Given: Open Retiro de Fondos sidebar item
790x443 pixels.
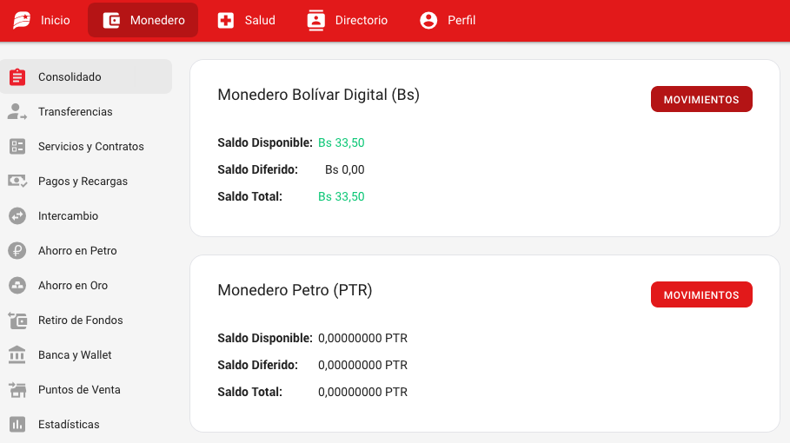Looking at the screenshot, I should (80, 321).
